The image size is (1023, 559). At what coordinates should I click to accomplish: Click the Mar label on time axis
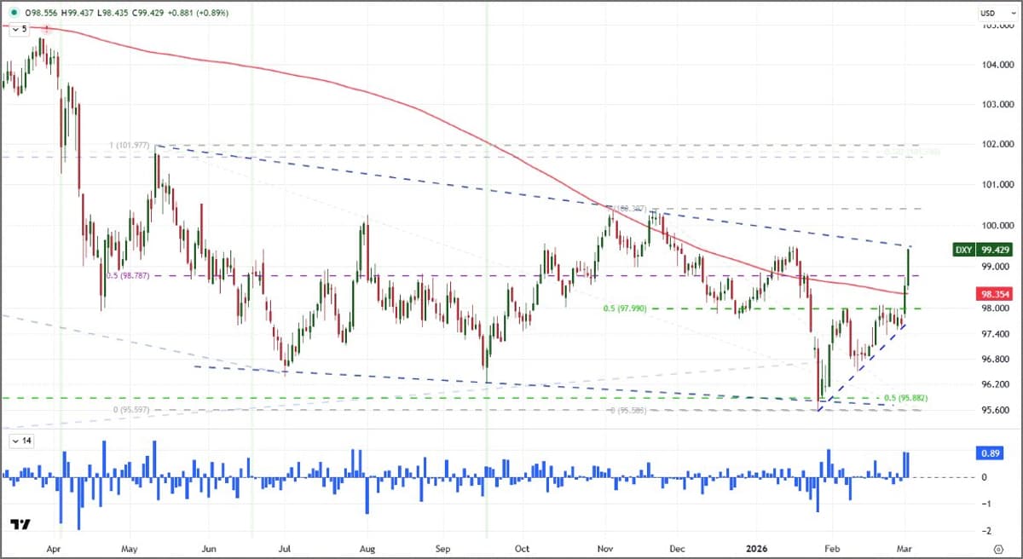pyautogui.click(x=906, y=549)
